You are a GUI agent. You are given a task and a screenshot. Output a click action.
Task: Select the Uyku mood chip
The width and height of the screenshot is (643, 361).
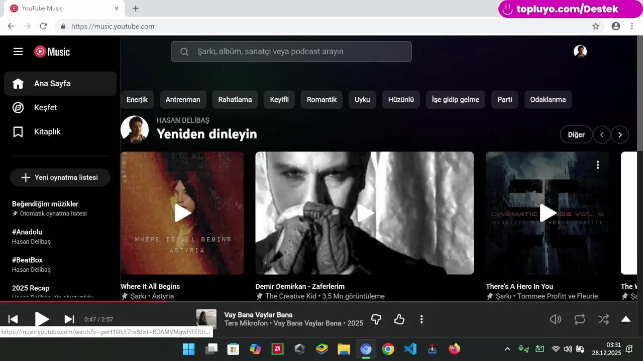pyautogui.click(x=362, y=100)
